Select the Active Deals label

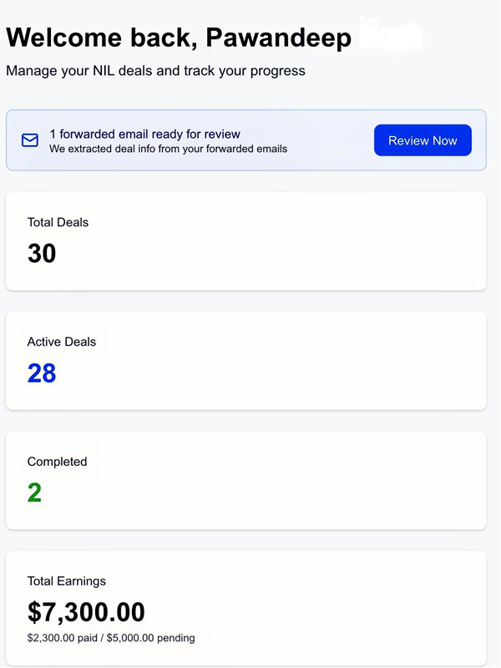click(x=61, y=342)
